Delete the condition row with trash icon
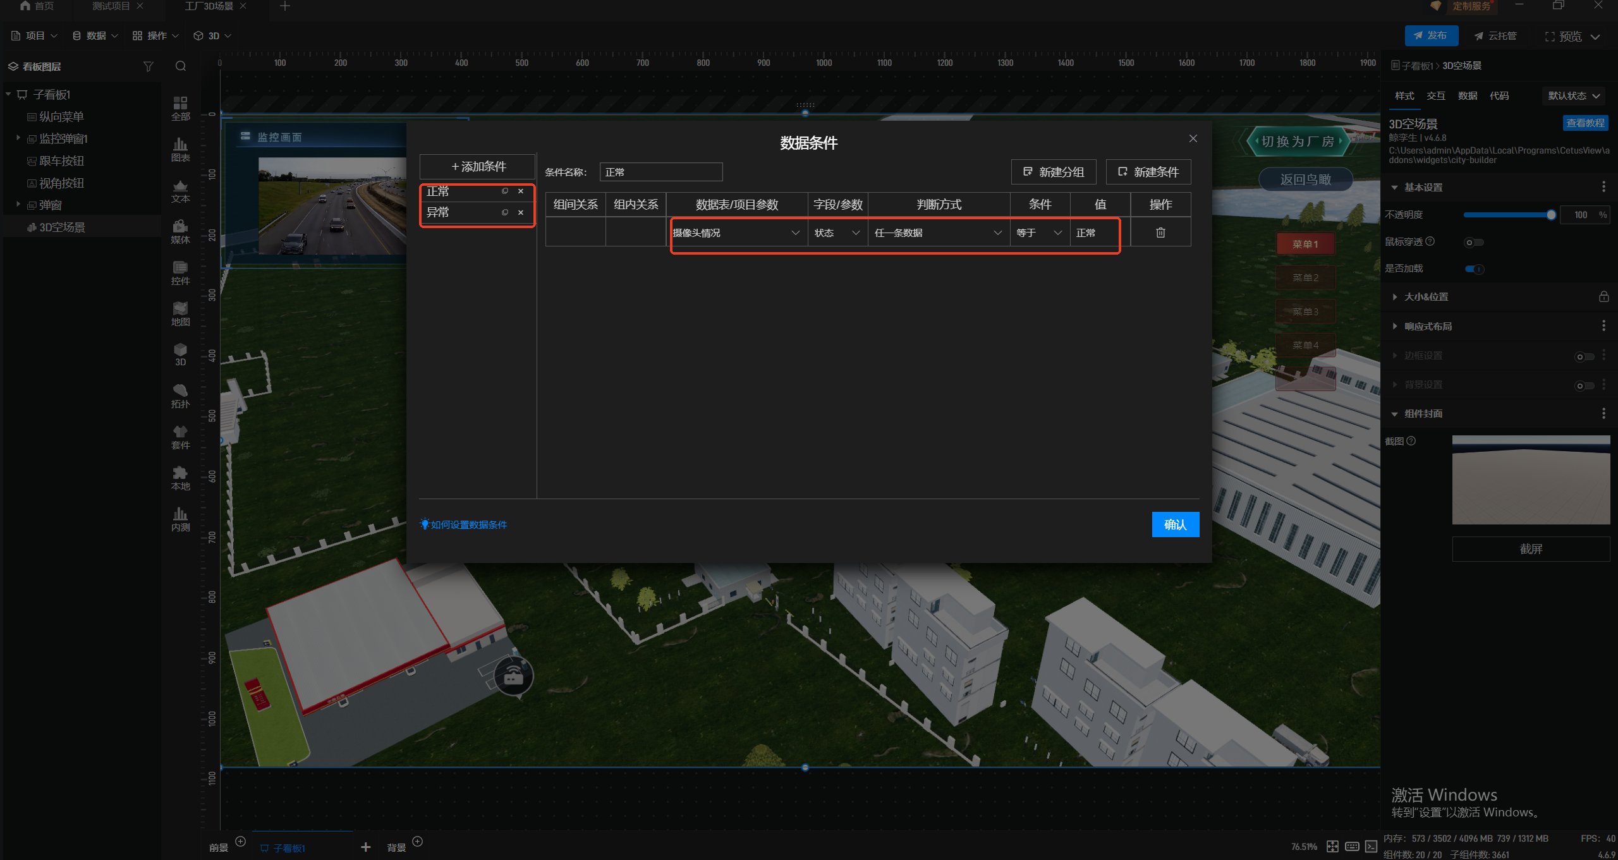This screenshot has height=860, width=1618. [1160, 233]
